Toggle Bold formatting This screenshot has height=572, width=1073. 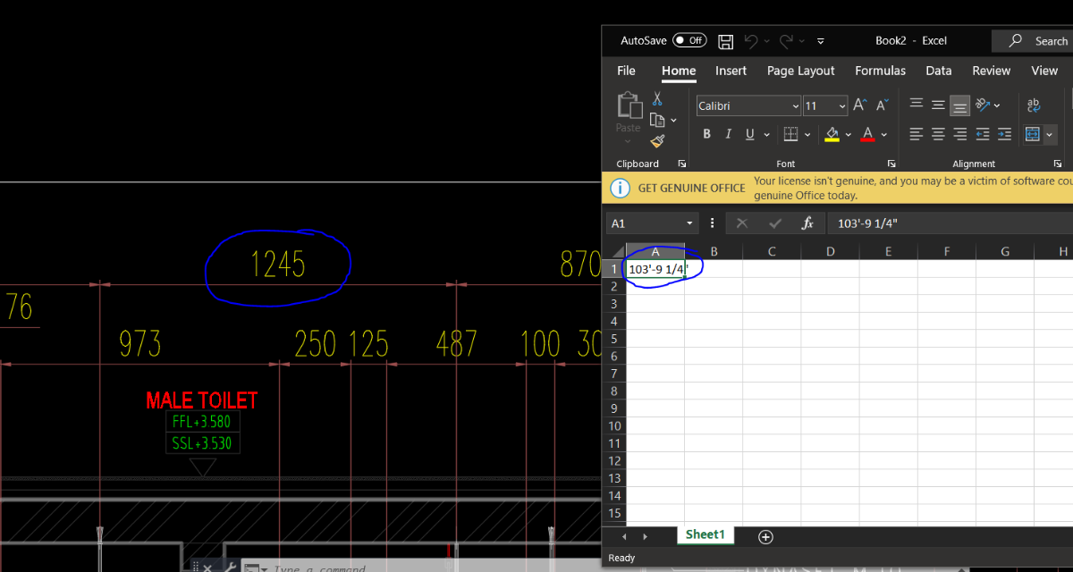pos(706,134)
